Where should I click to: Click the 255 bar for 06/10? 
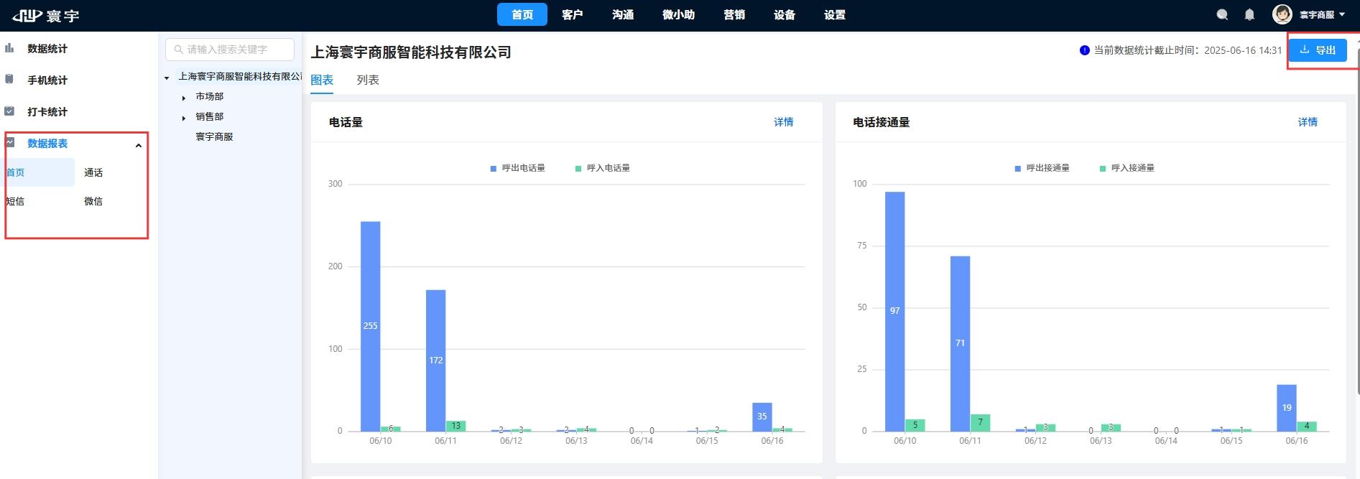pyautogui.click(x=370, y=326)
